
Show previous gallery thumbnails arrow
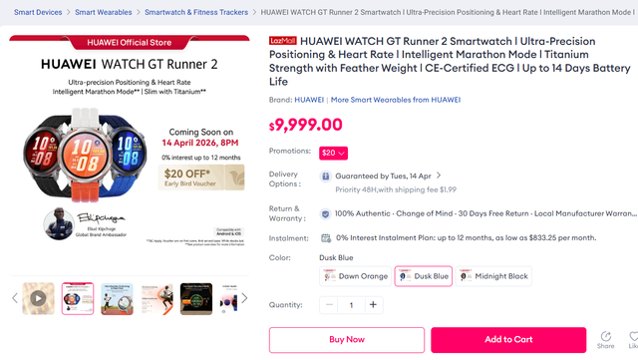tap(15, 298)
